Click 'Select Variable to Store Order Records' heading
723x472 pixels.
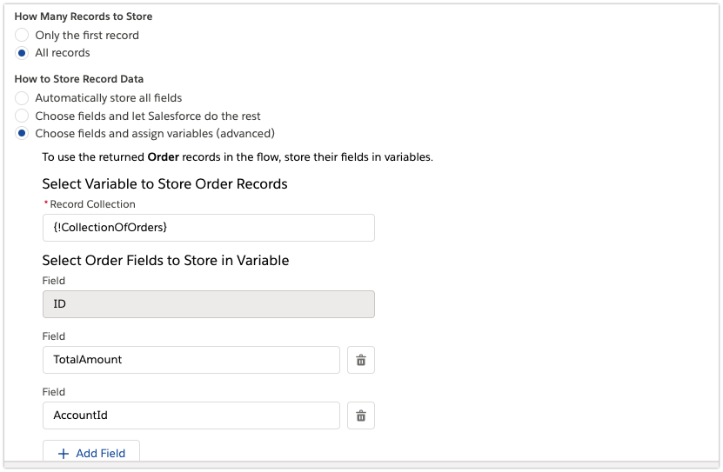point(164,183)
